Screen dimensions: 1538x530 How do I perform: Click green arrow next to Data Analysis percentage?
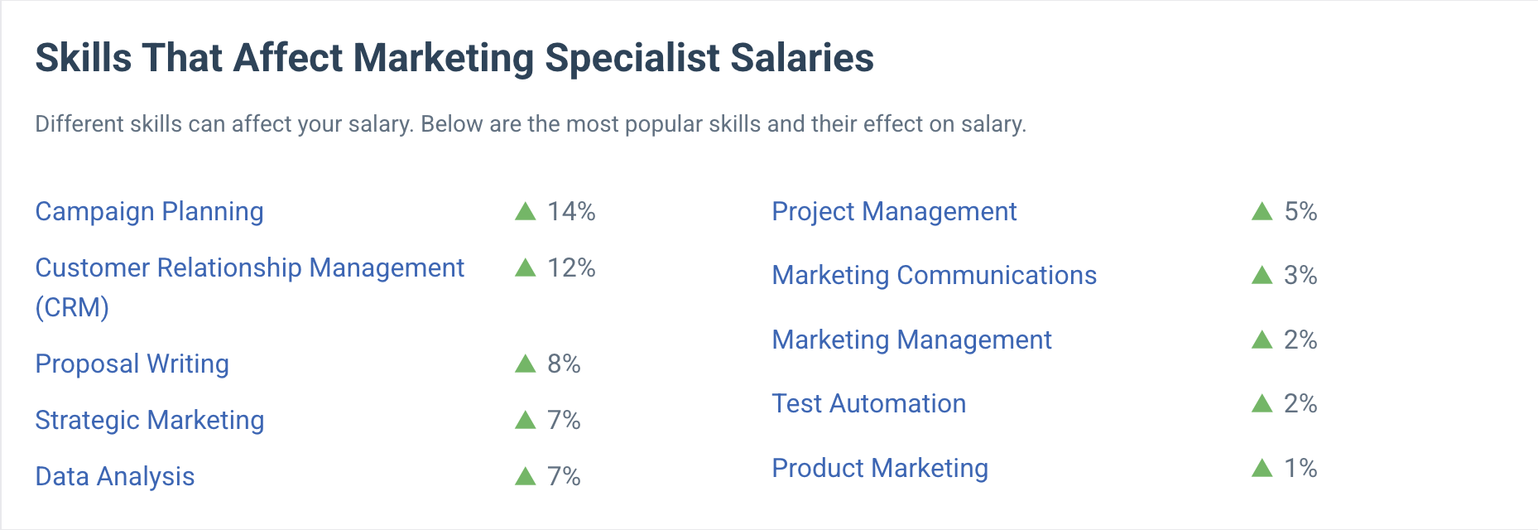(x=526, y=476)
